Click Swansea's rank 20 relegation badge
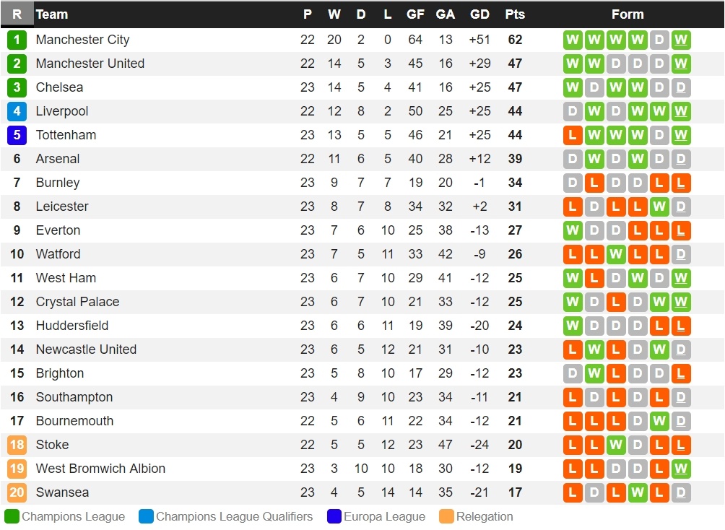The height and width of the screenshot is (530, 725). coord(17,492)
